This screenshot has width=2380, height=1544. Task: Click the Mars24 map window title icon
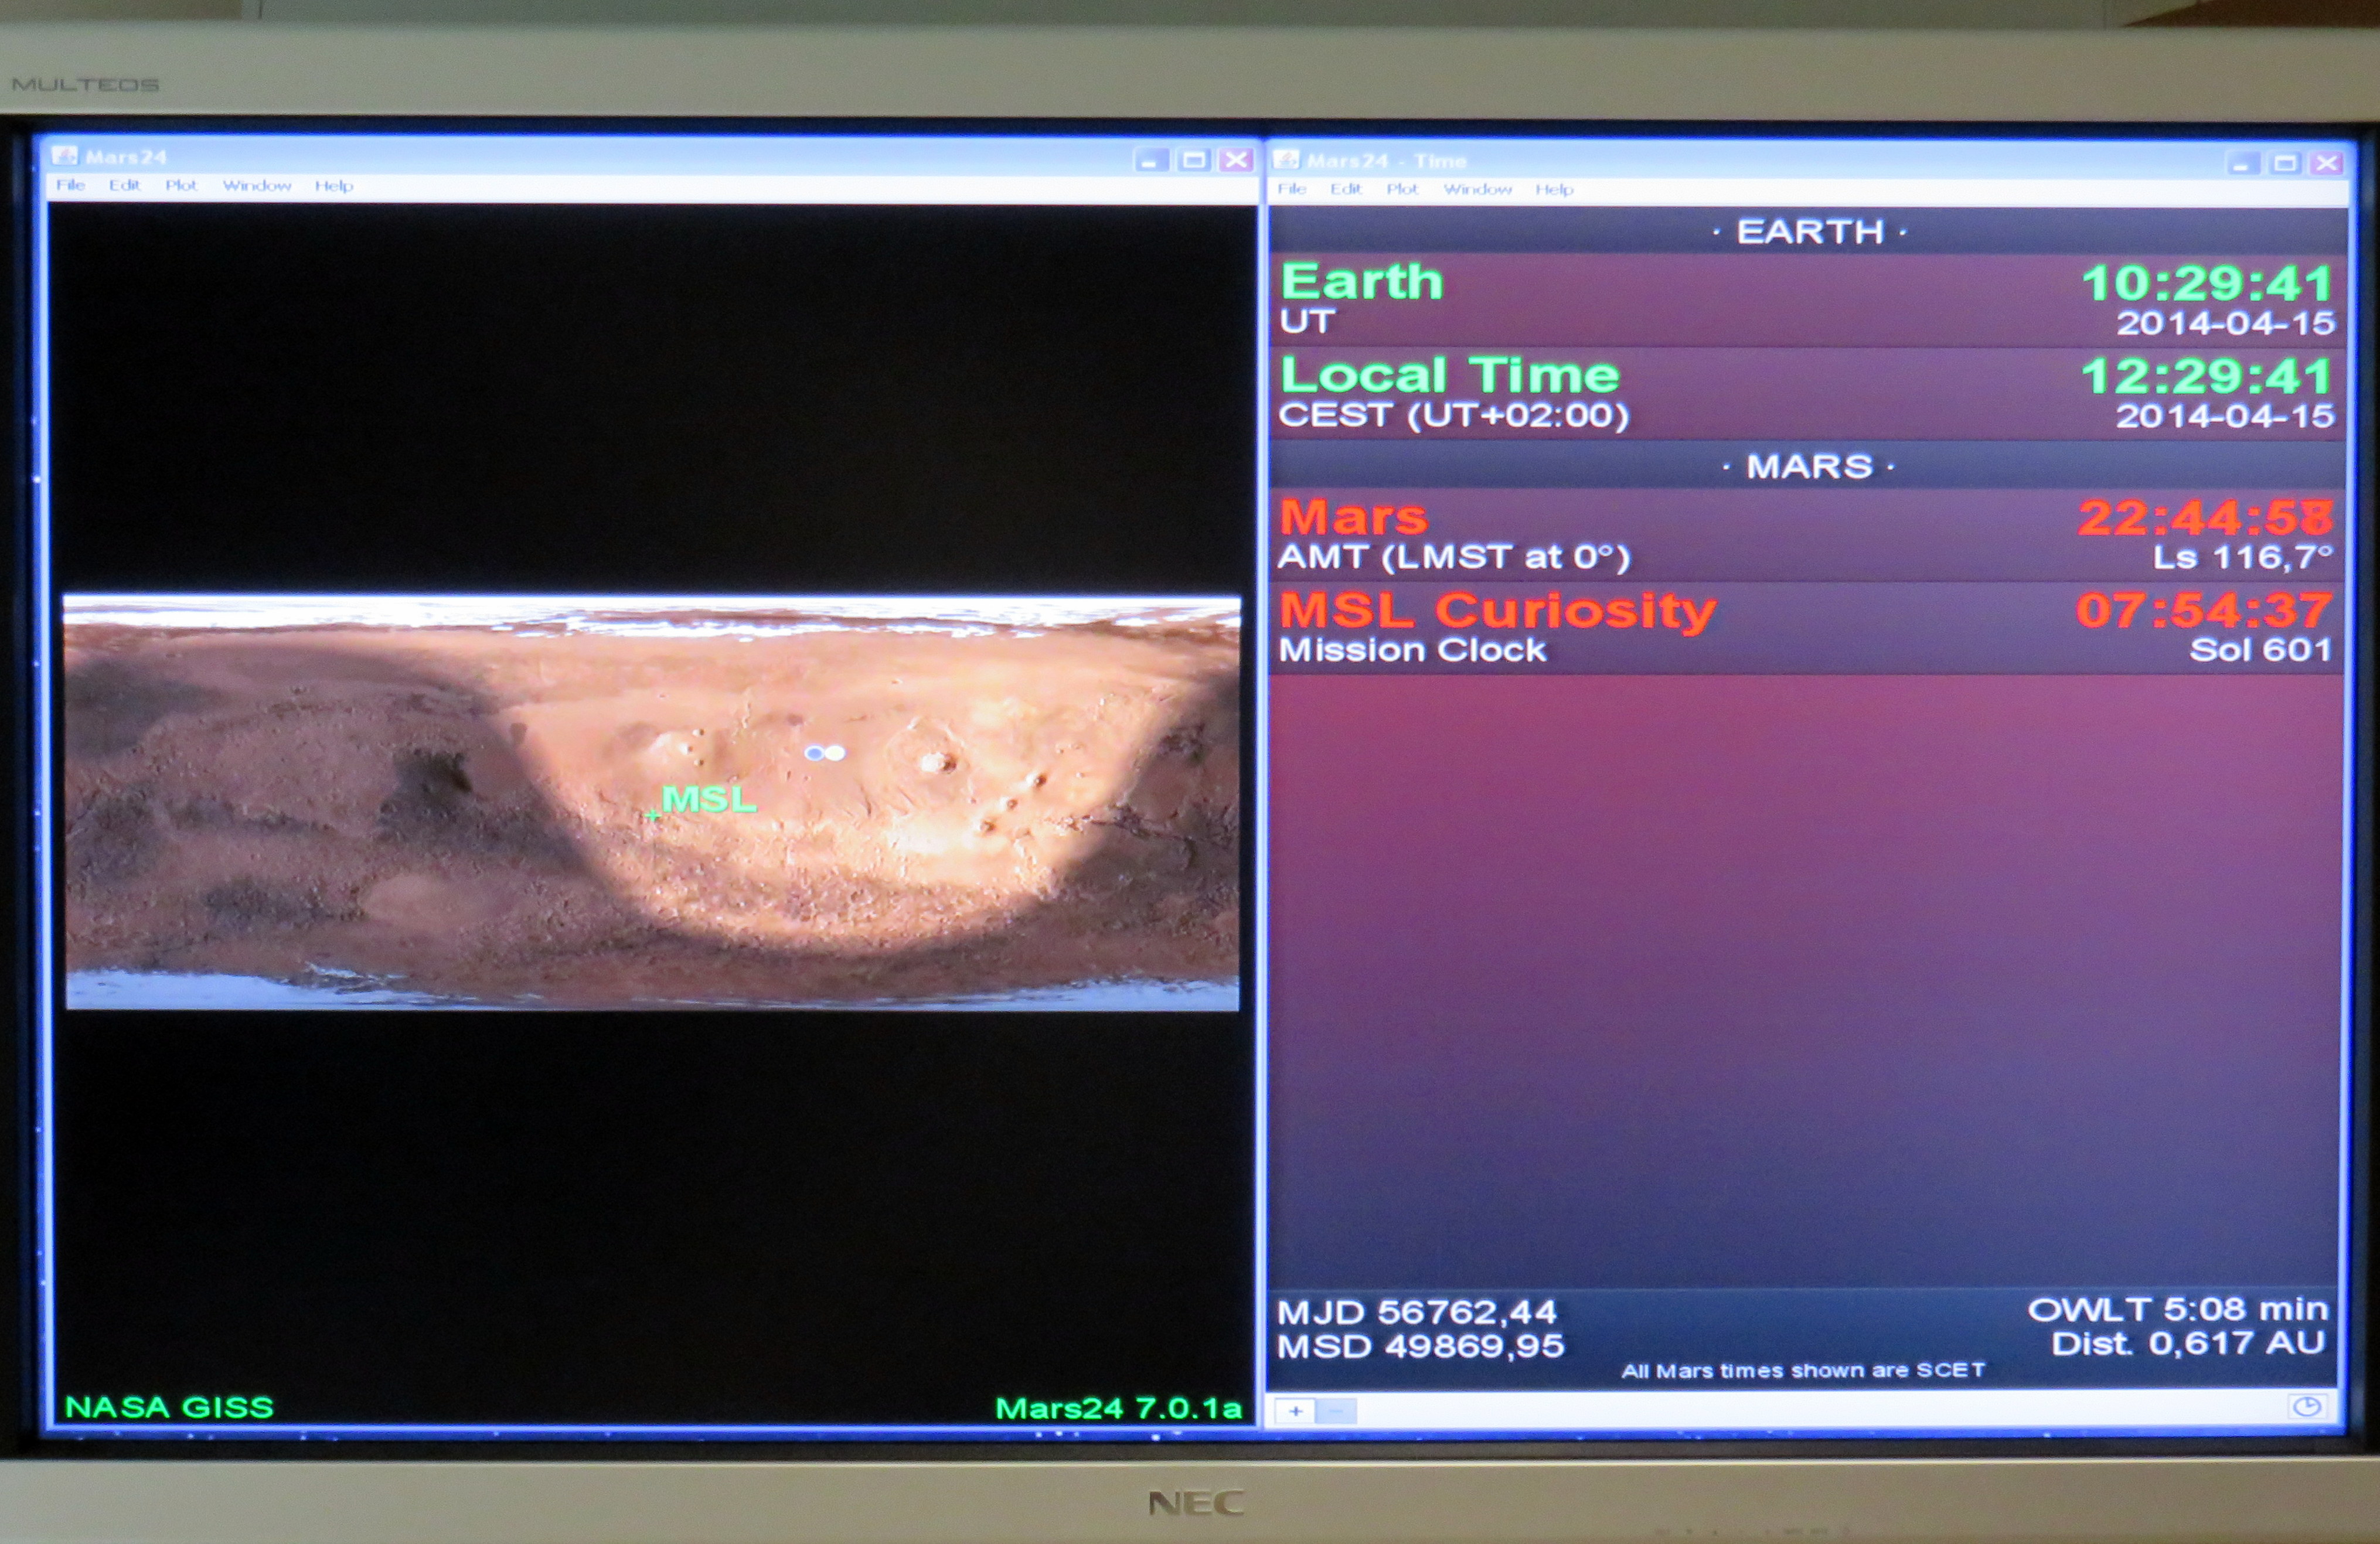(x=65, y=156)
